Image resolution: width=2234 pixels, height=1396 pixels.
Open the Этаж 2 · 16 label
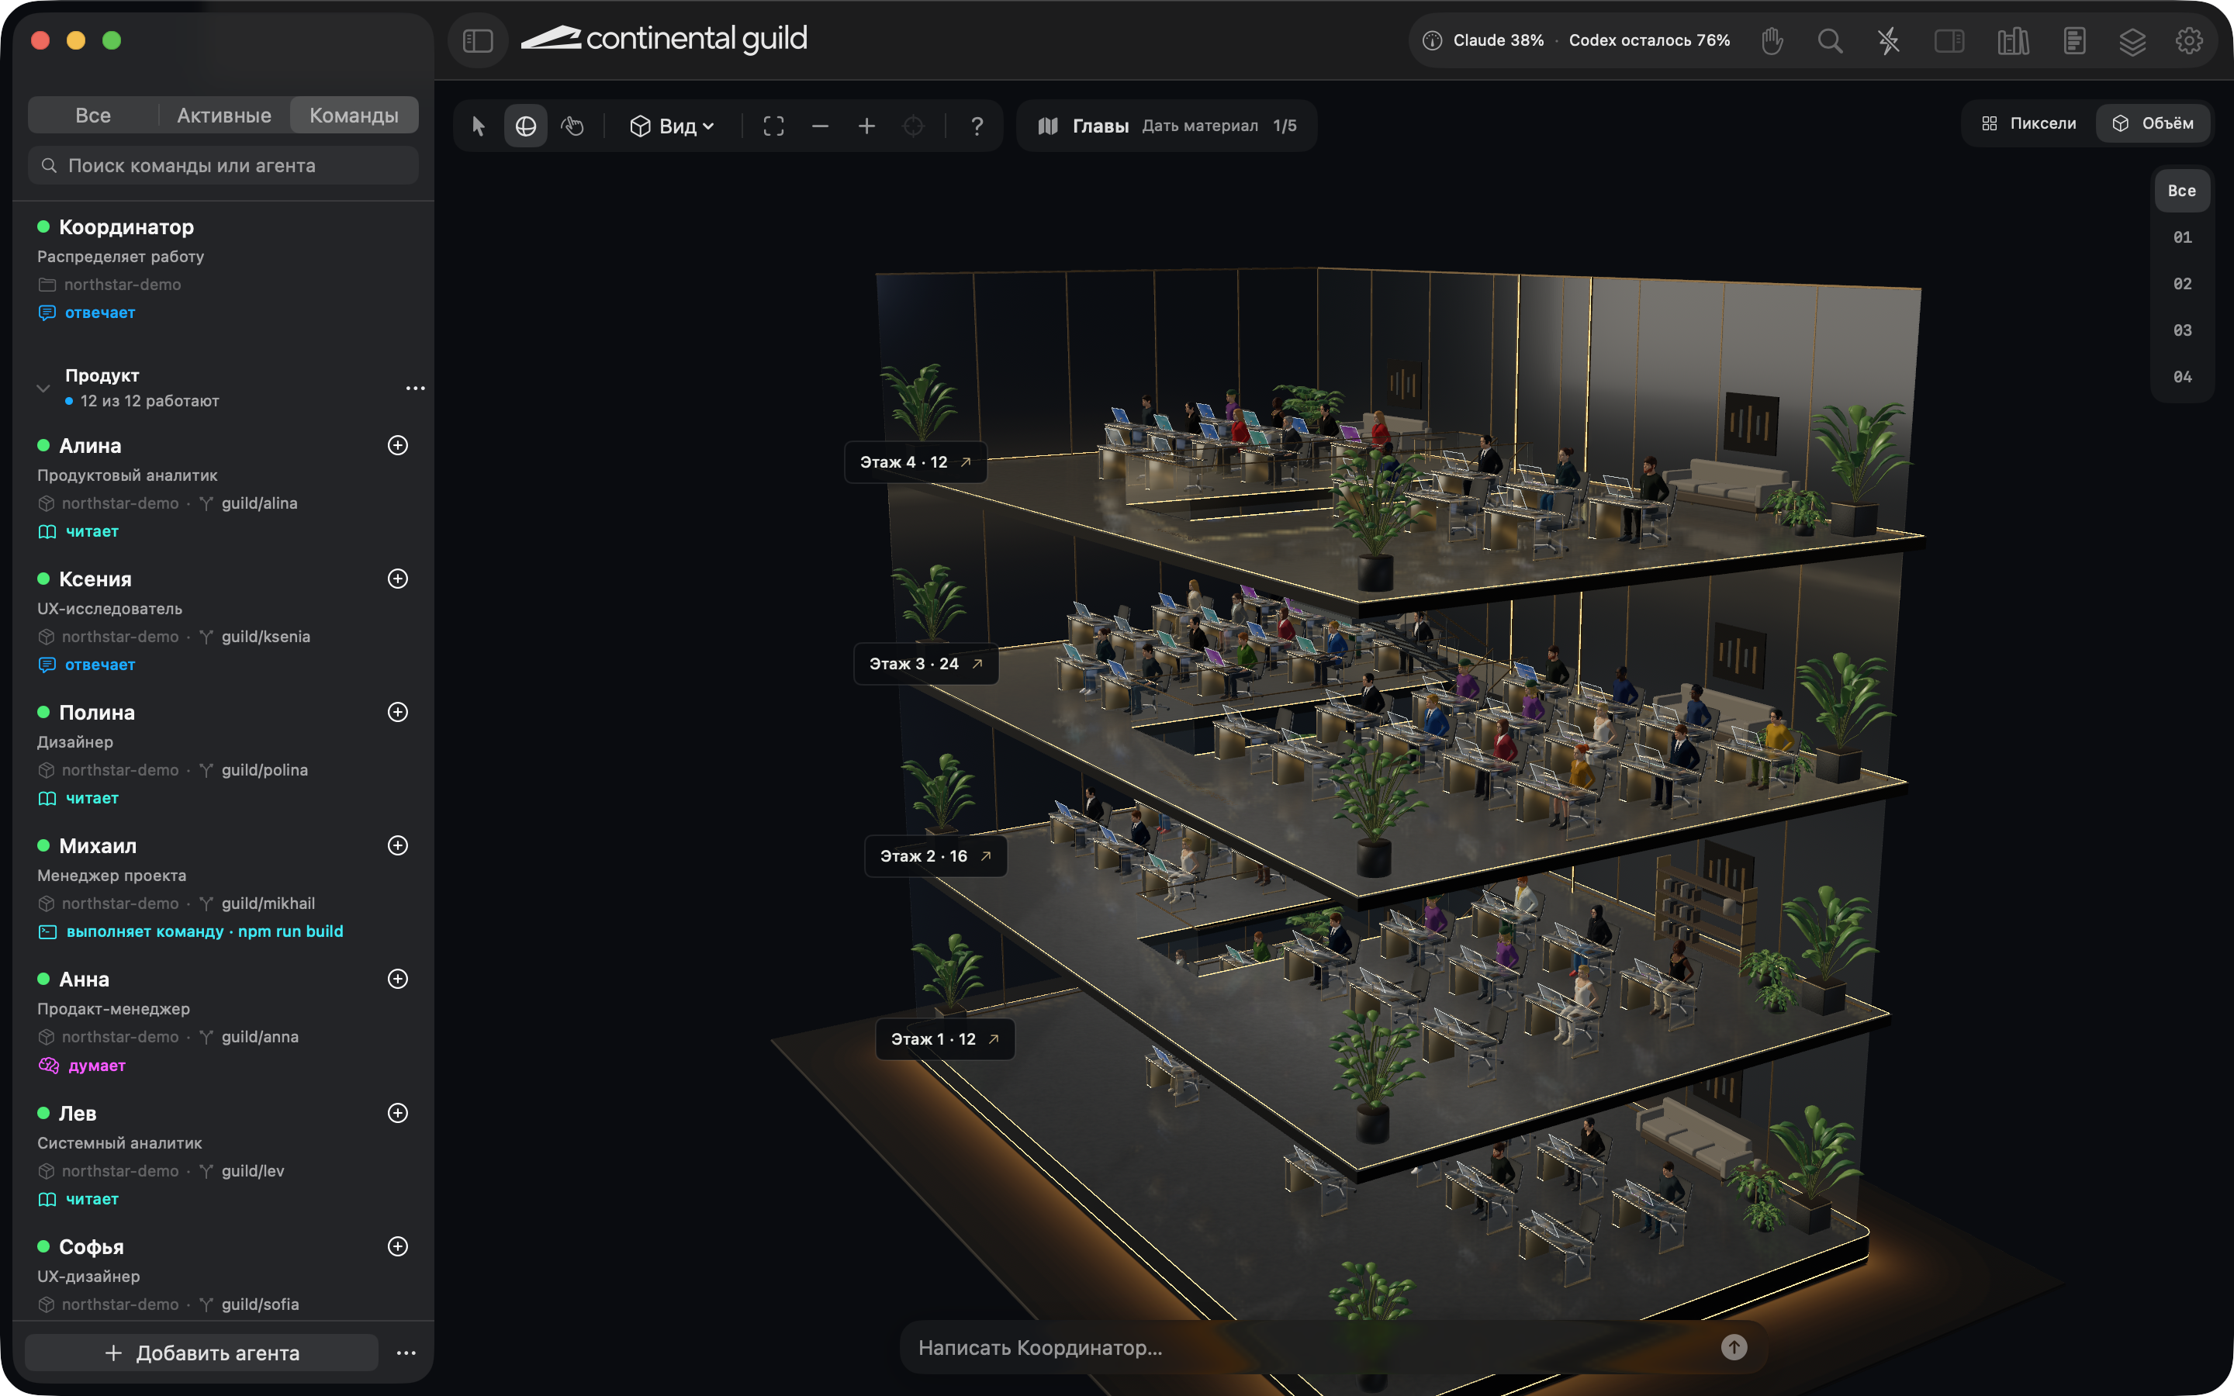click(935, 856)
